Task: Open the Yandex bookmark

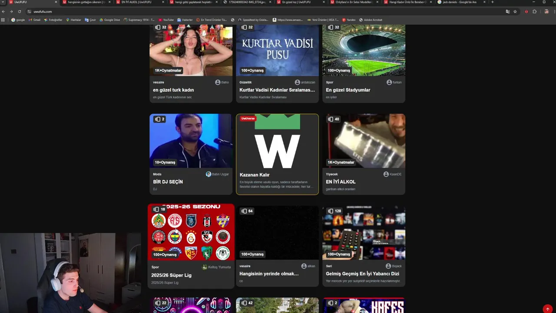Action: click(349, 20)
